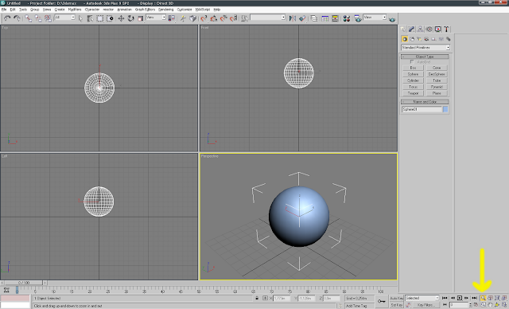Click the Mirror tool icon
Viewport: 509px width, 309px height.
(x=292, y=18)
